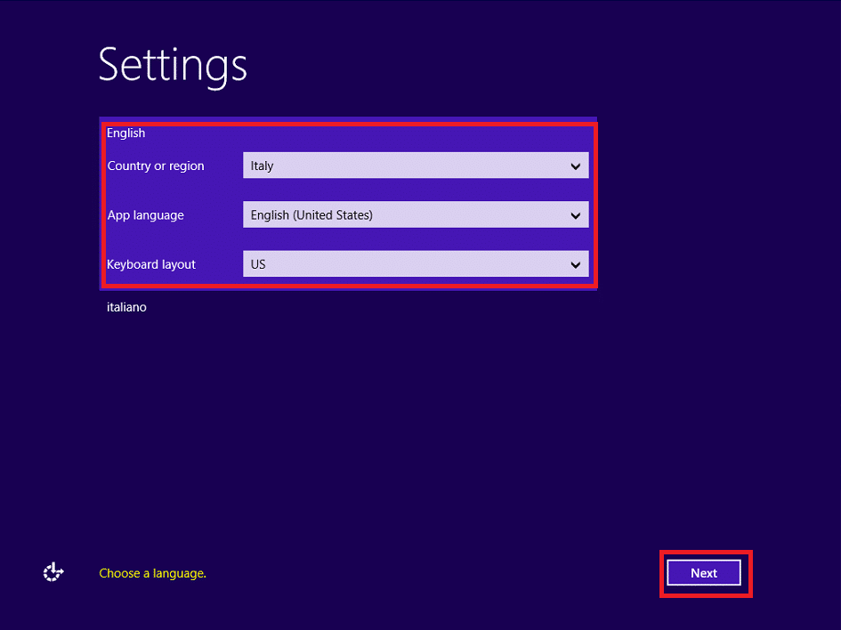Open the Keyboard layout dropdown
Viewport: 841px width, 630px height.
point(416,264)
